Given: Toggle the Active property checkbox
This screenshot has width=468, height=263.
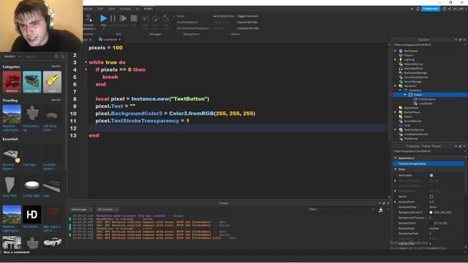Looking at the screenshot, I should tap(431, 197).
